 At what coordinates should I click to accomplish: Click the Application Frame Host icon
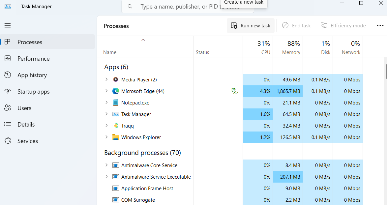(x=115, y=189)
